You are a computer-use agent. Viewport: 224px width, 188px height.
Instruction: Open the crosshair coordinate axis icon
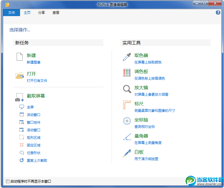[127, 121]
